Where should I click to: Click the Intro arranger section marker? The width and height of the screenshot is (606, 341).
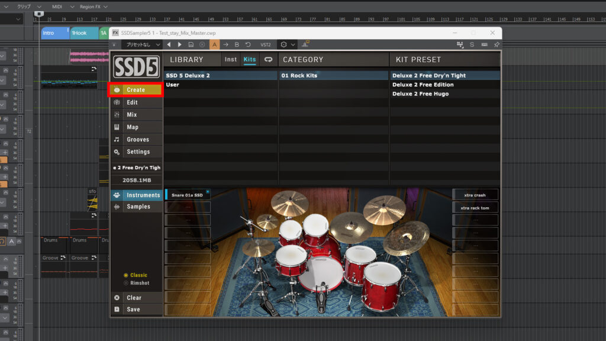pyautogui.click(x=54, y=33)
